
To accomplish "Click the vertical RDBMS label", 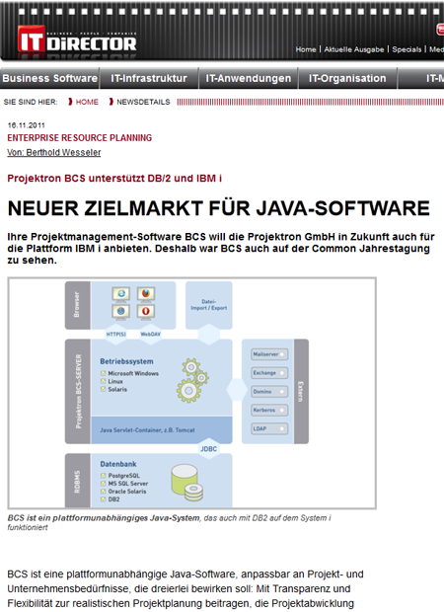I will tap(77, 482).
